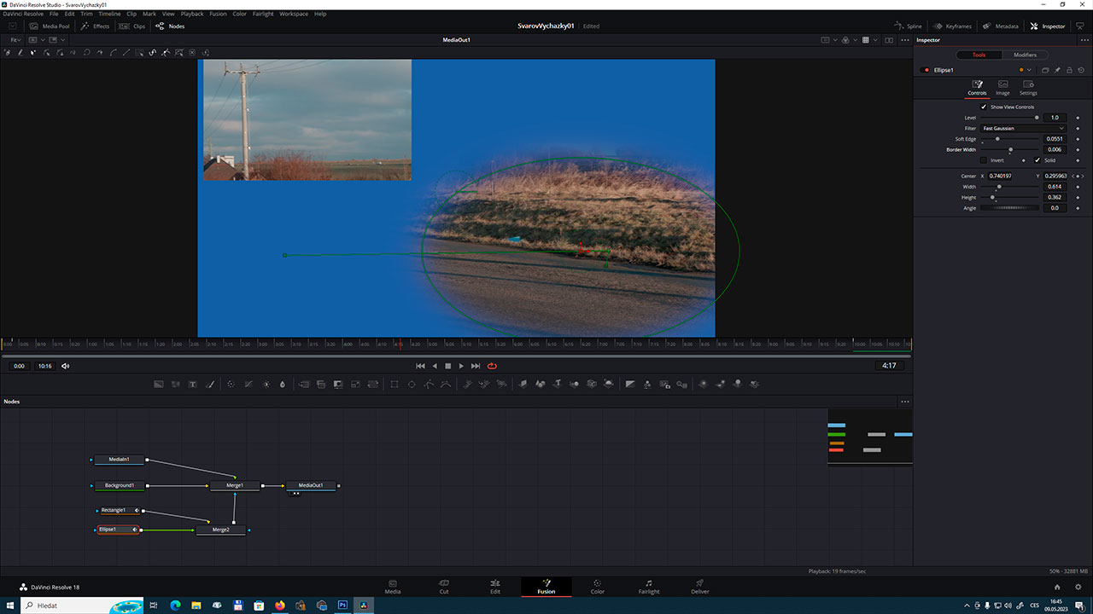Lock the Ellipse1 tool controls
The image size is (1093, 614).
[x=1069, y=70]
